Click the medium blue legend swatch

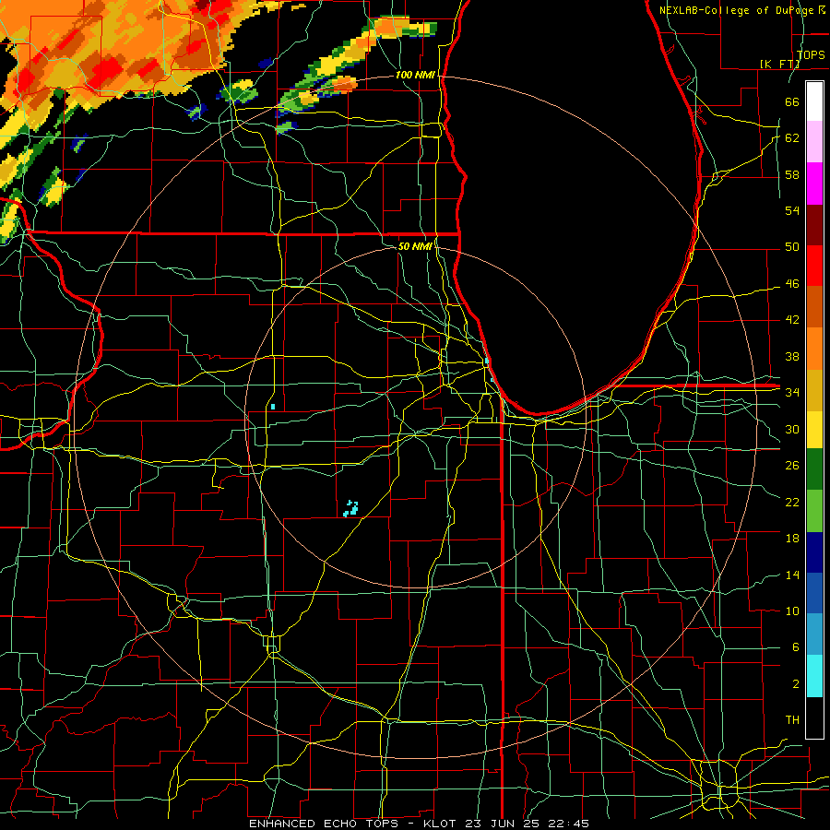click(814, 593)
